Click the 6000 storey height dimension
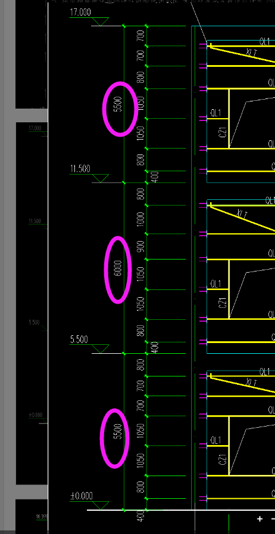 click(x=118, y=268)
